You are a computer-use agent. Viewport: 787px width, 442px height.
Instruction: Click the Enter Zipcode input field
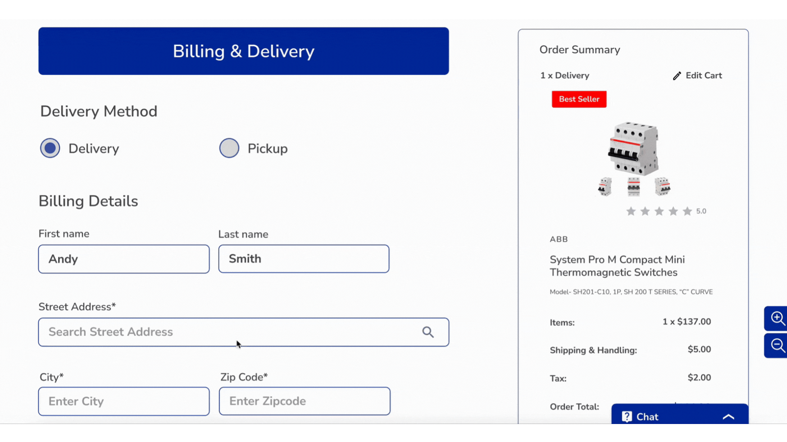(x=305, y=401)
